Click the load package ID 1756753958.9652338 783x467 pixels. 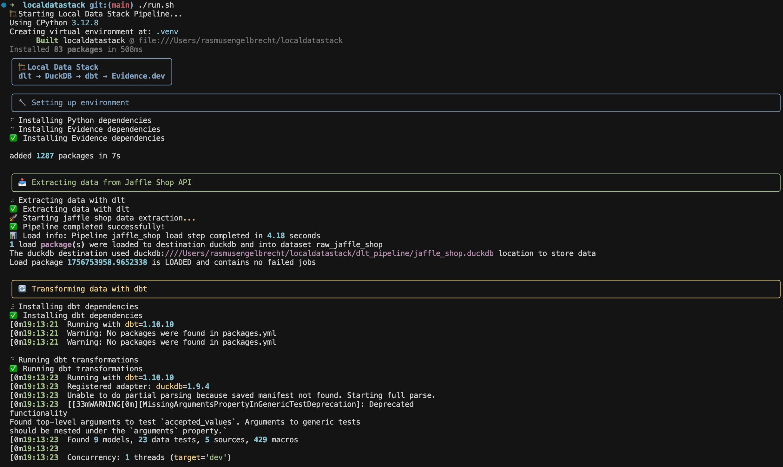(x=107, y=262)
